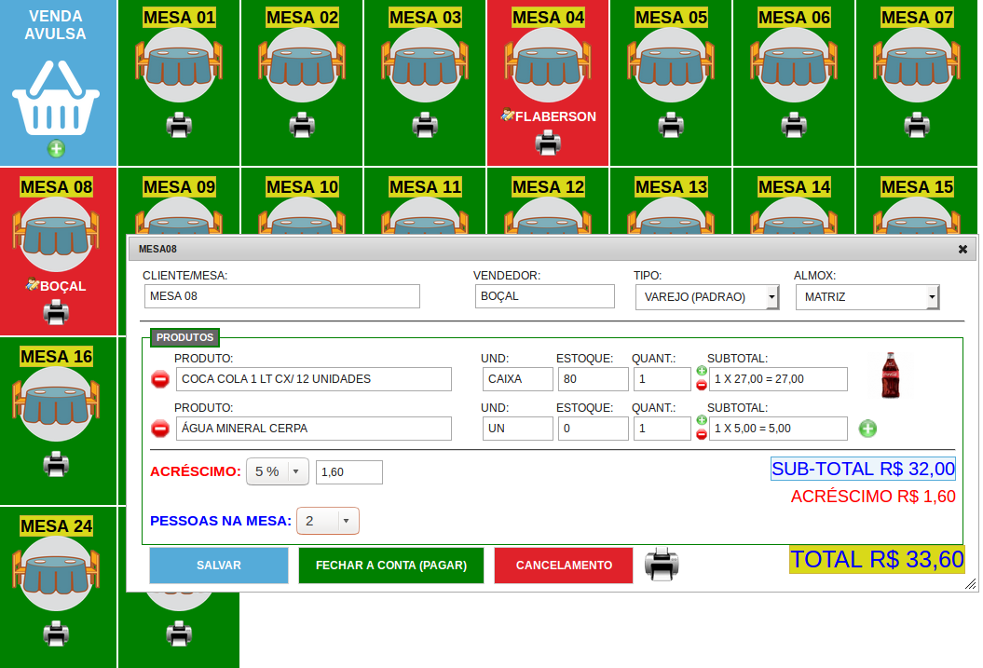The height and width of the screenshot is (668, 983).
Task: Add new product row with green plus
Action: pos(867,429)
